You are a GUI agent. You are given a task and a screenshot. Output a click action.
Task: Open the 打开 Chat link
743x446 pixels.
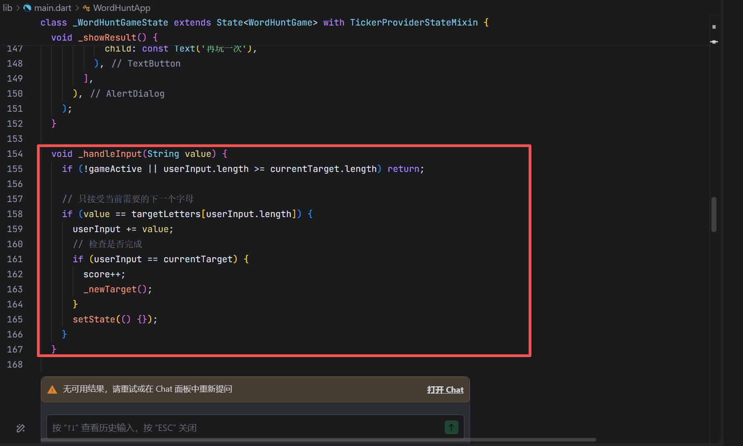click(x=445, y=389)
